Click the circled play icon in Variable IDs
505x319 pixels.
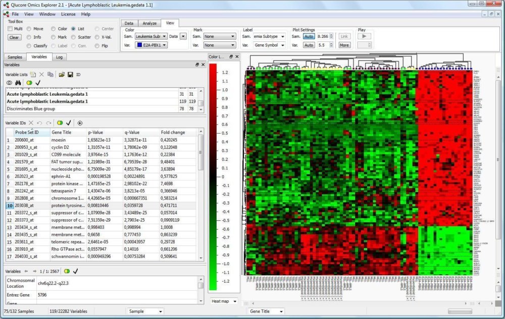pos(80,122)
